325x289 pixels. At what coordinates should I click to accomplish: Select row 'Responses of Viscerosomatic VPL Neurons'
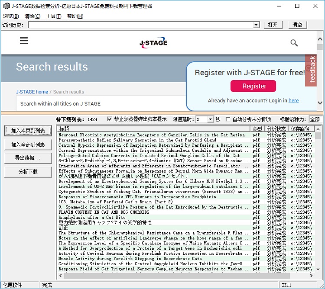point(186,197)
